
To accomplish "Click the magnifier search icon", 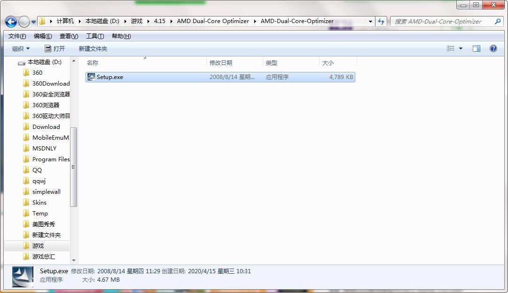I will 498,21.
